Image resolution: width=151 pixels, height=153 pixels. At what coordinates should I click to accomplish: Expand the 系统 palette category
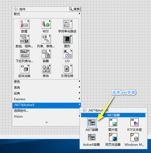click(x=47, y=87)
